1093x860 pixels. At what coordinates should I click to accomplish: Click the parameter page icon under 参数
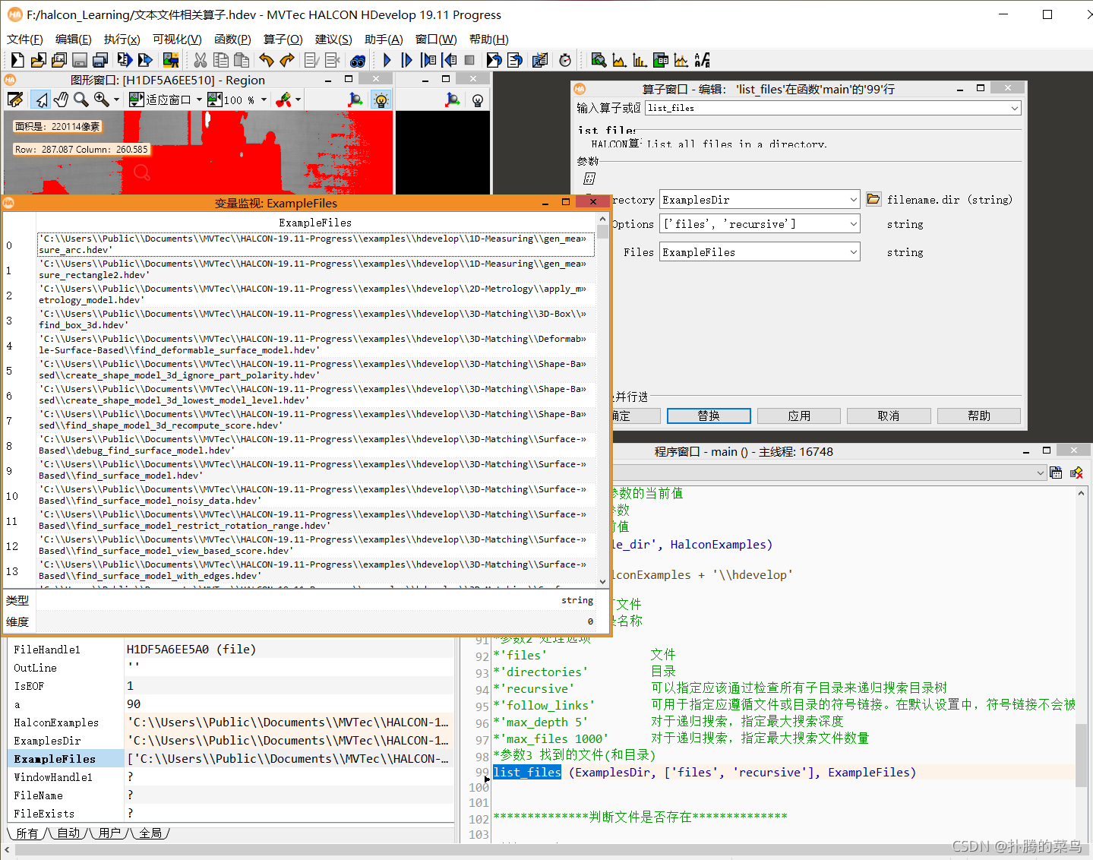point(589,179)
